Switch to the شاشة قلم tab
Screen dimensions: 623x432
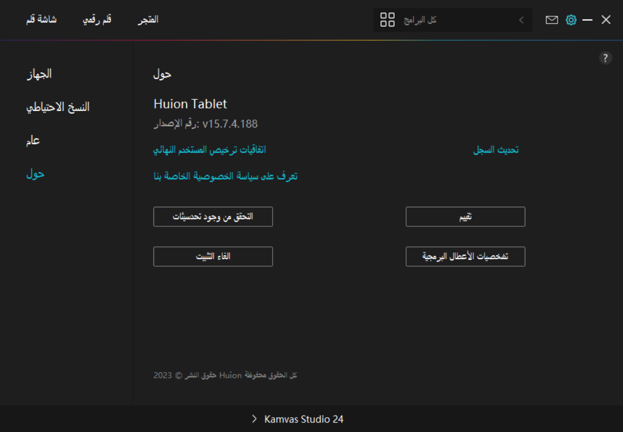(41, 20)
